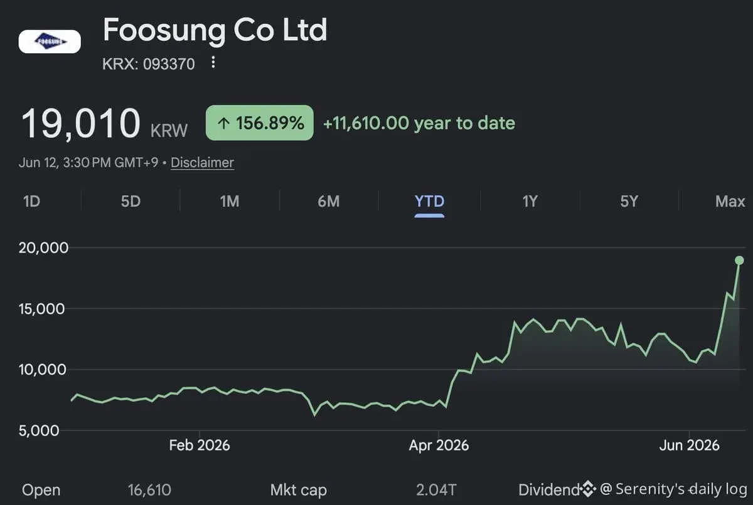Click the Apr 2026 axis label
The width and height of the screenshot is (753, 505).
coord(439,445)
